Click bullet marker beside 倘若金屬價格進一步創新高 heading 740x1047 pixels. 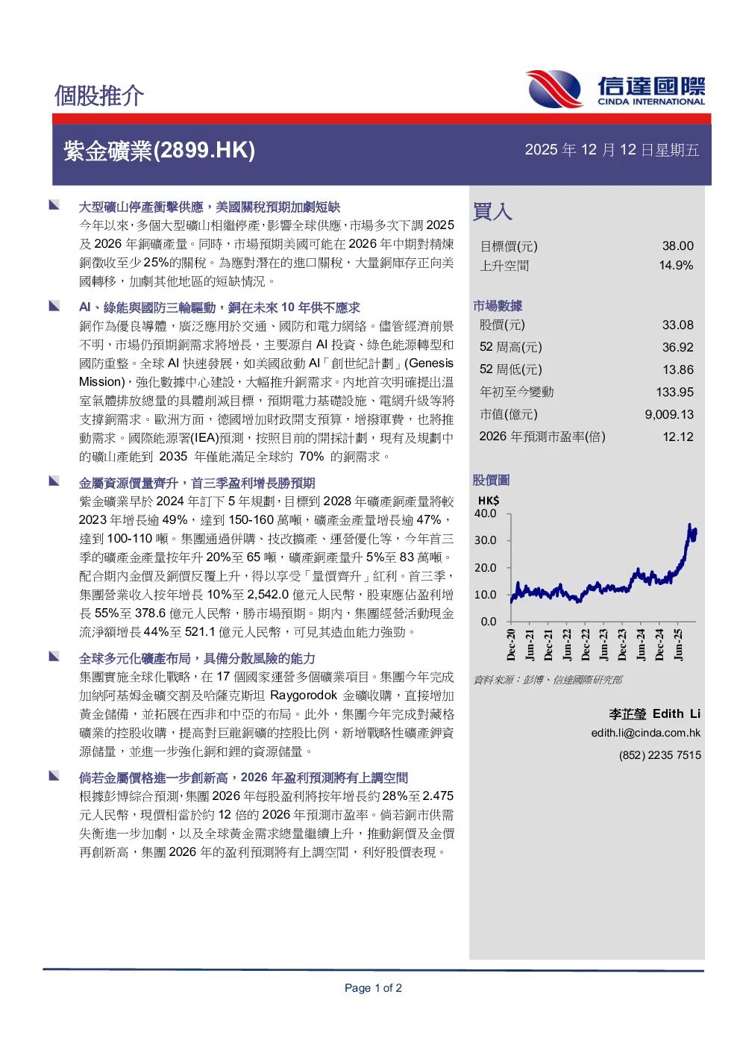(54, 775)
